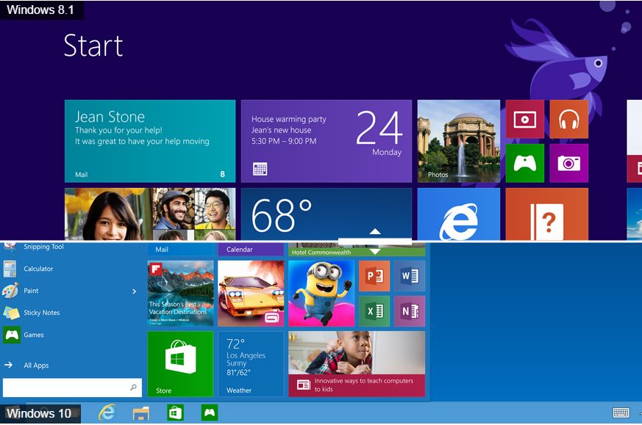Open the touch keyboard from the taskbar
Viewport: 642px width, 425px height.
point(621,413)
